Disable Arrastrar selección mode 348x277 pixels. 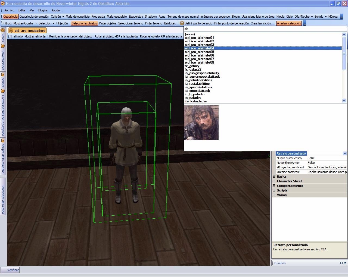[x=288, y=23]
